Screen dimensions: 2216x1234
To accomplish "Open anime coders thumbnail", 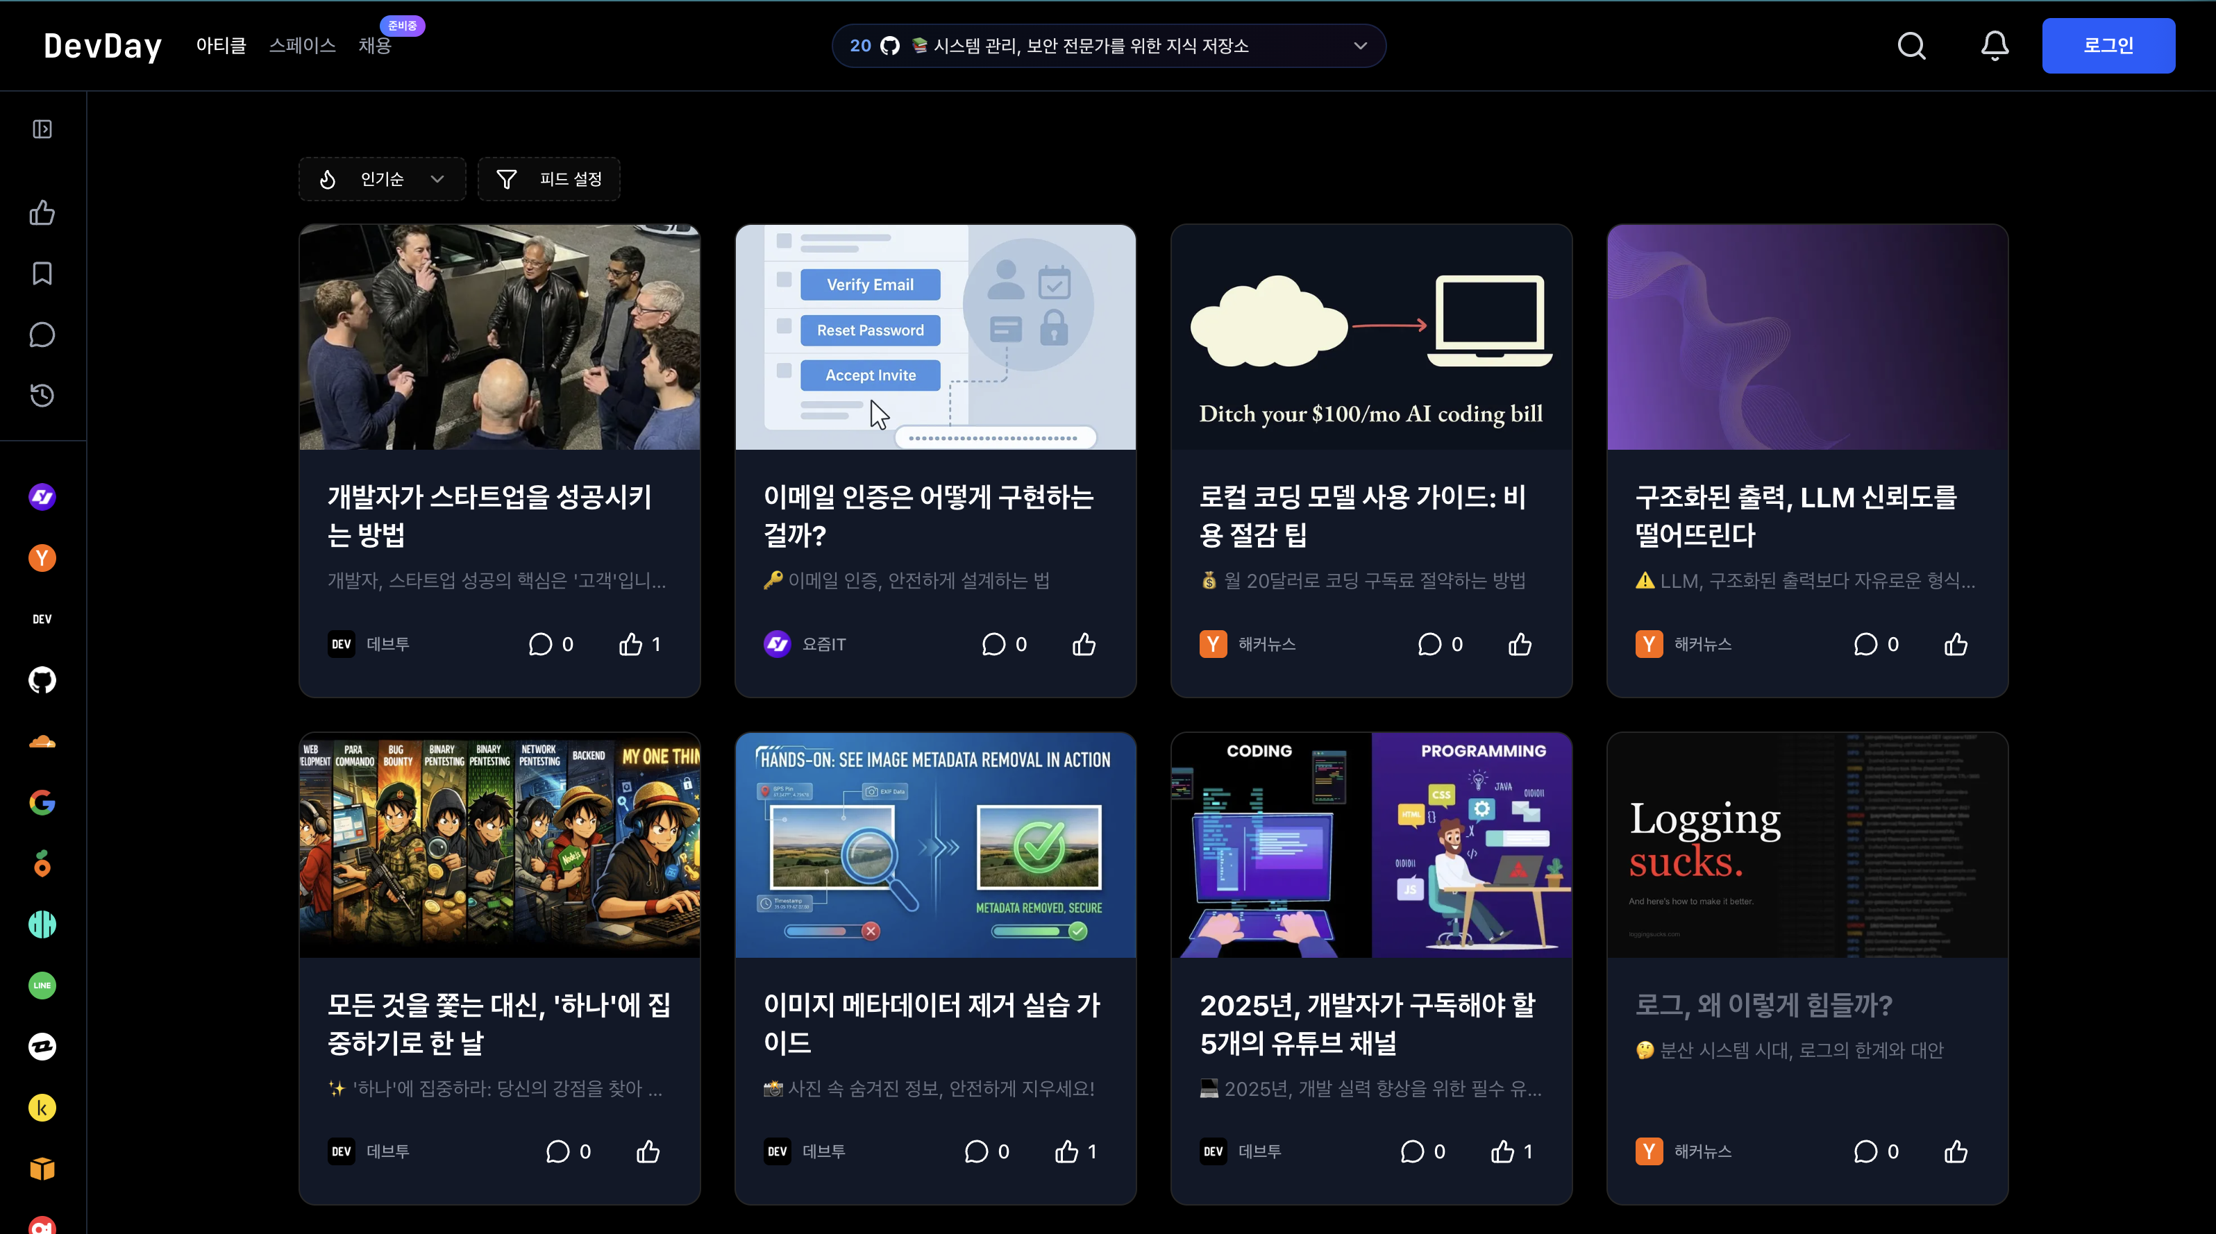I will click(500, 845).
